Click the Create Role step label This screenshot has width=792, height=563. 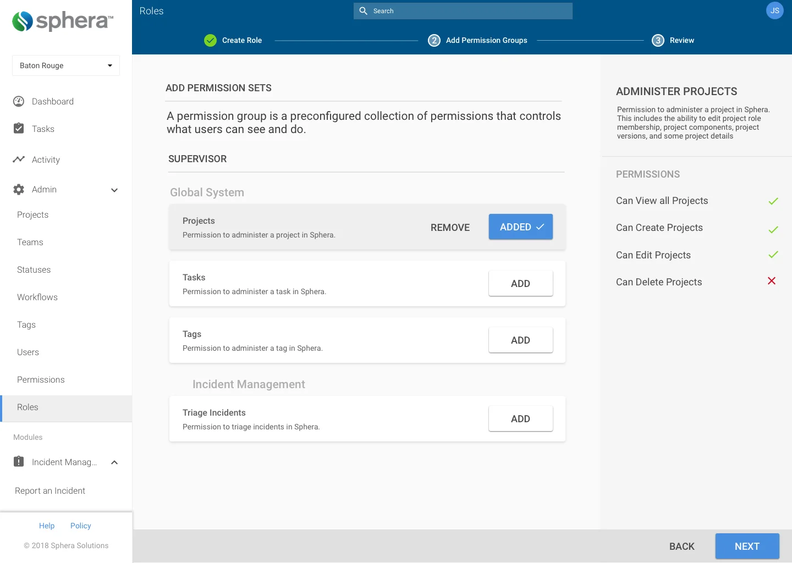(242, 40)
